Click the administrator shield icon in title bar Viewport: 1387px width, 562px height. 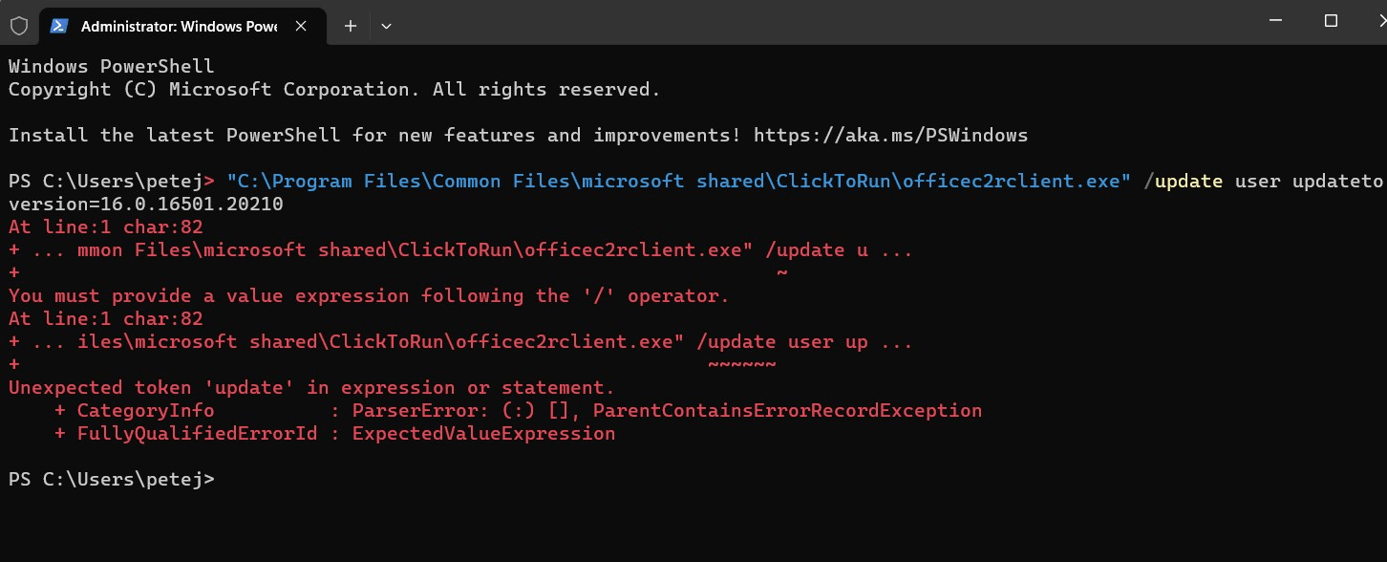click(19, 26)
